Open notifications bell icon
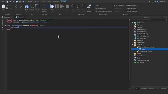 [x=153, y=2]
